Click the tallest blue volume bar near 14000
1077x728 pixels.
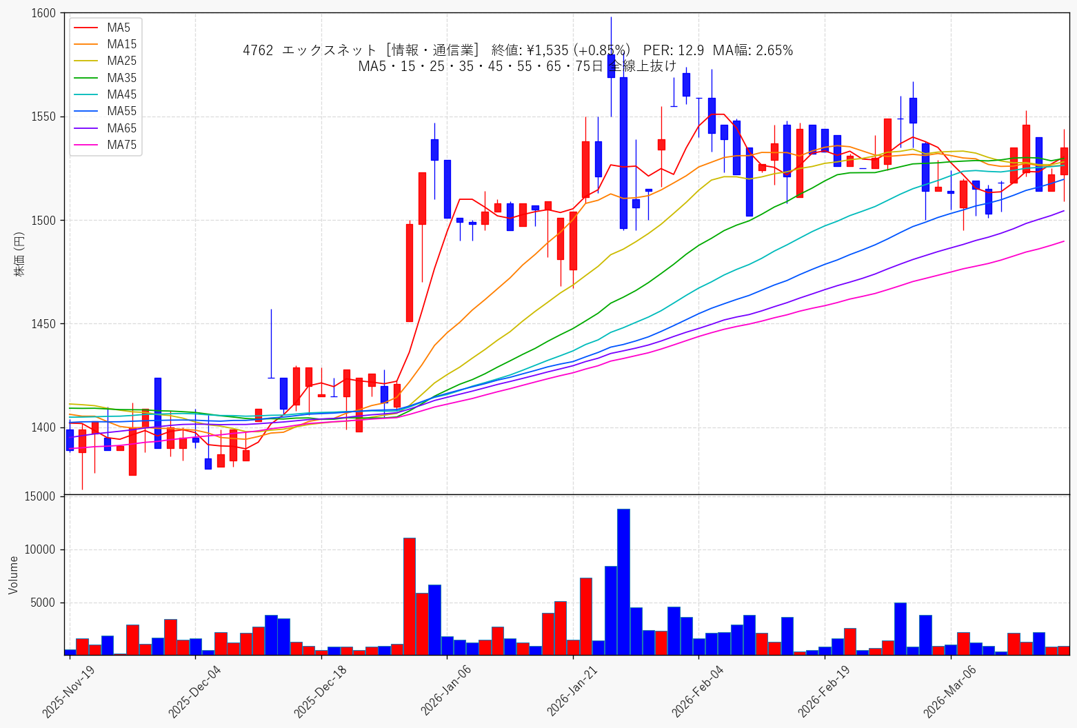click(x=623, y=582)
